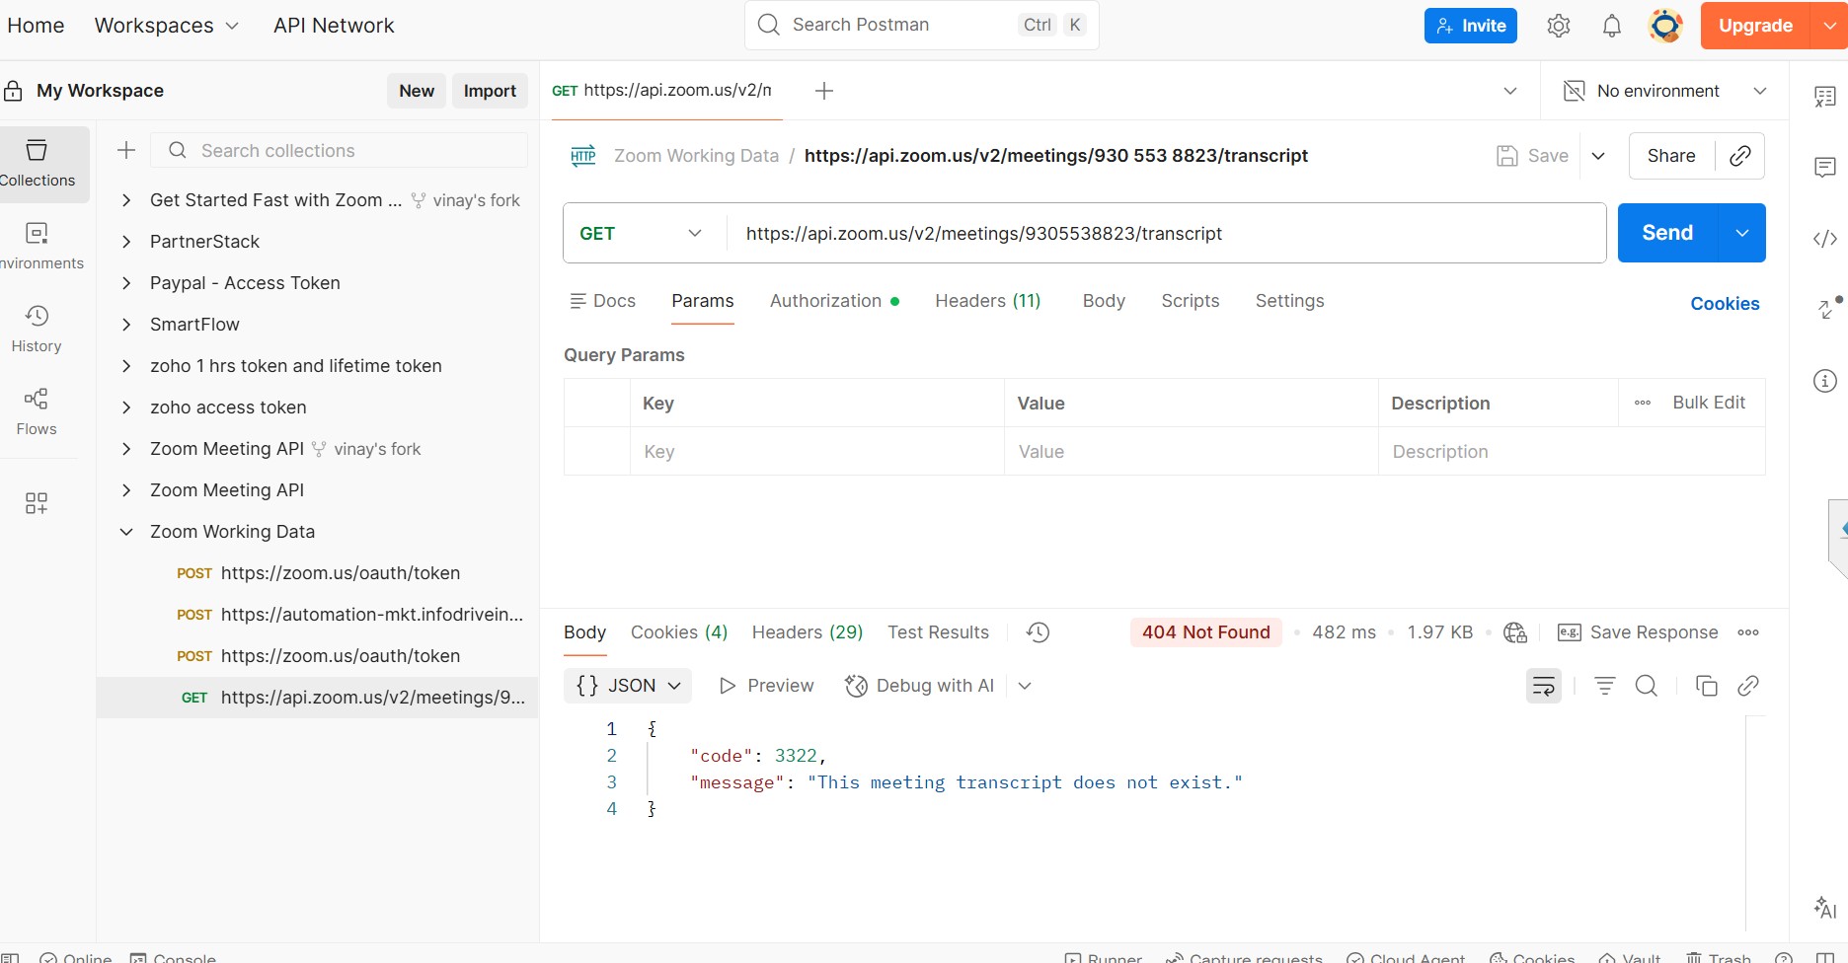Show the response history icon
This screenshot has width=1848, height=963.
click(1039, 632)
